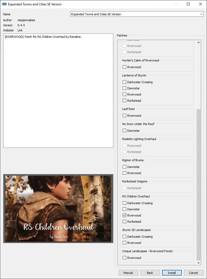Open the website Link
Image resolution: width=207 pixels, height=279 pixels.
(x=20, y=30)
